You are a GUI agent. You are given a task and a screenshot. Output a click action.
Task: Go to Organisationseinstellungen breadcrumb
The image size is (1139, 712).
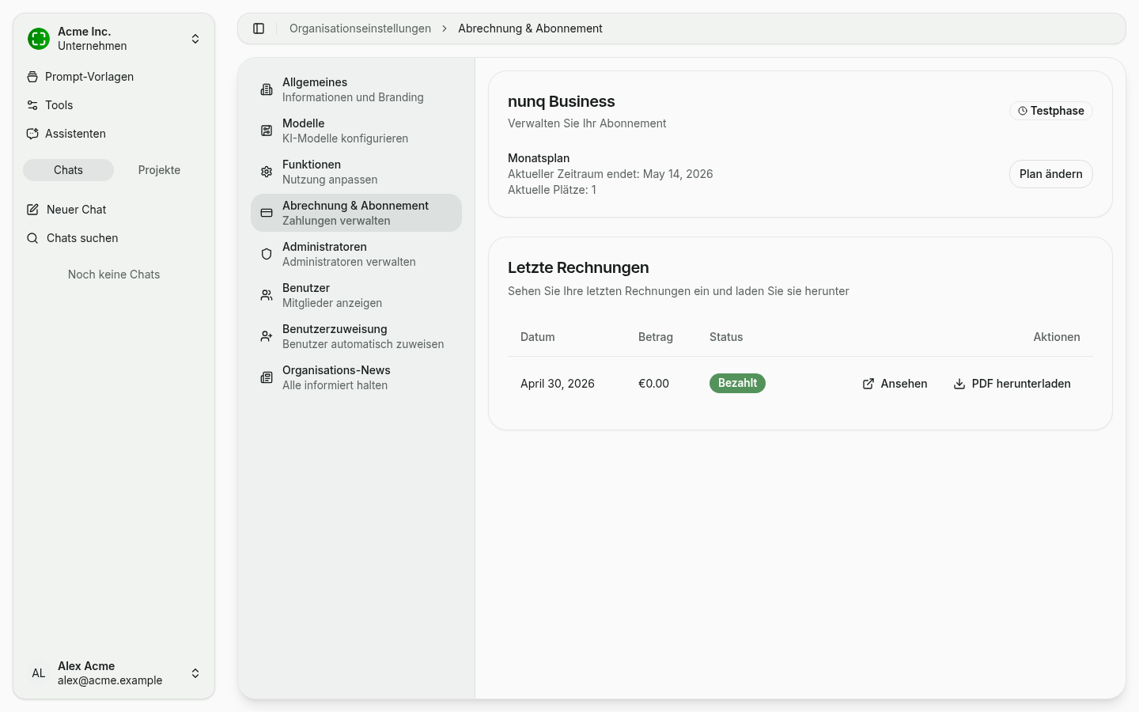(x=360, y=28)
